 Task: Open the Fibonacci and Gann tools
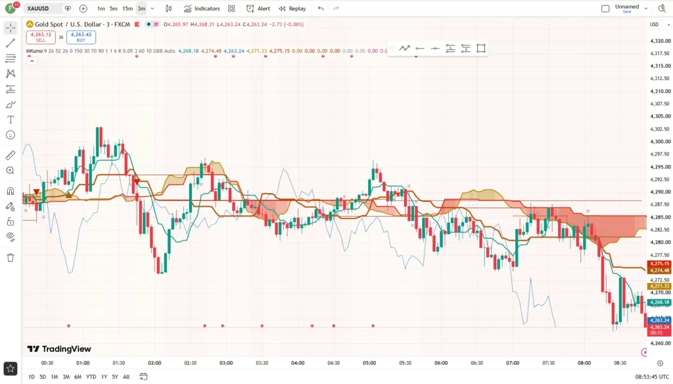(11, 58)
